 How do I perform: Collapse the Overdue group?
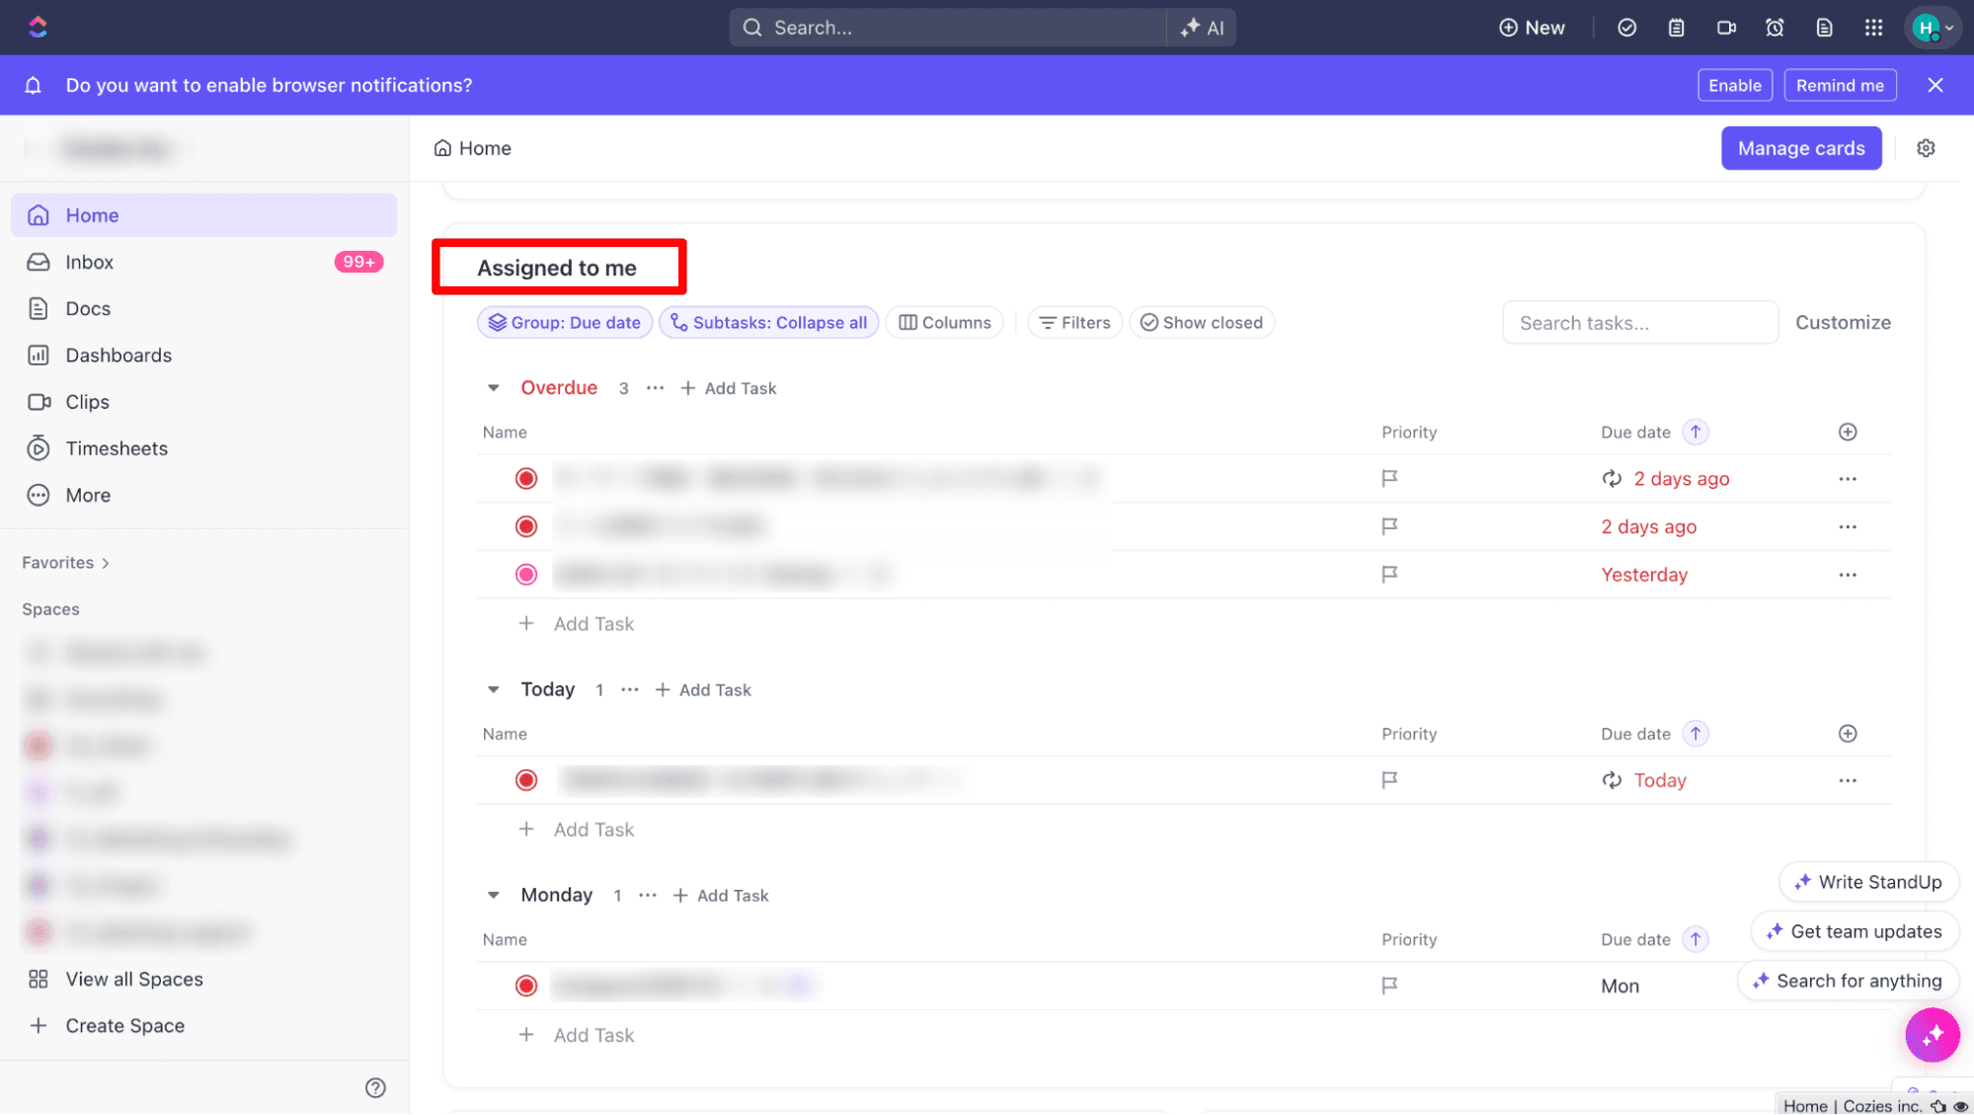[494, 388]
